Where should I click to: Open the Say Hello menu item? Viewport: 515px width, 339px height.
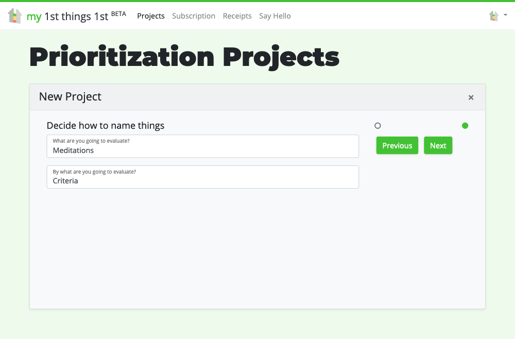click(x=275, y=16)
